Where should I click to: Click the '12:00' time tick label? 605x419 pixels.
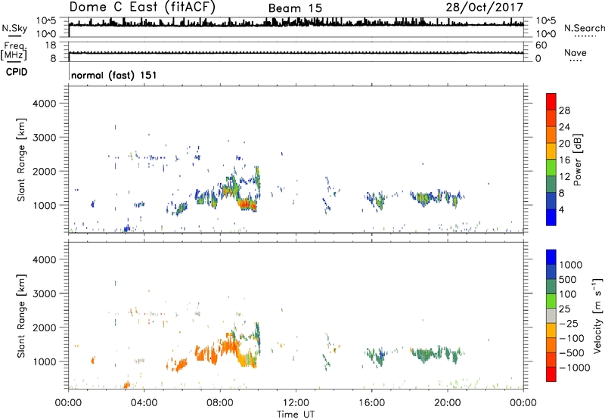tap(296, 403)
